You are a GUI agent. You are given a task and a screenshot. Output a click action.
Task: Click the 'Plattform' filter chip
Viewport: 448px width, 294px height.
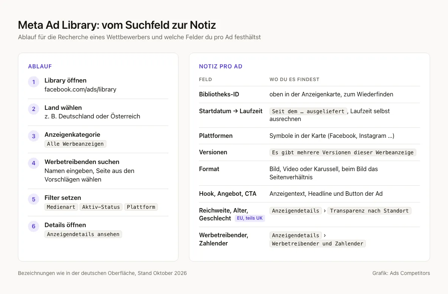141,207
